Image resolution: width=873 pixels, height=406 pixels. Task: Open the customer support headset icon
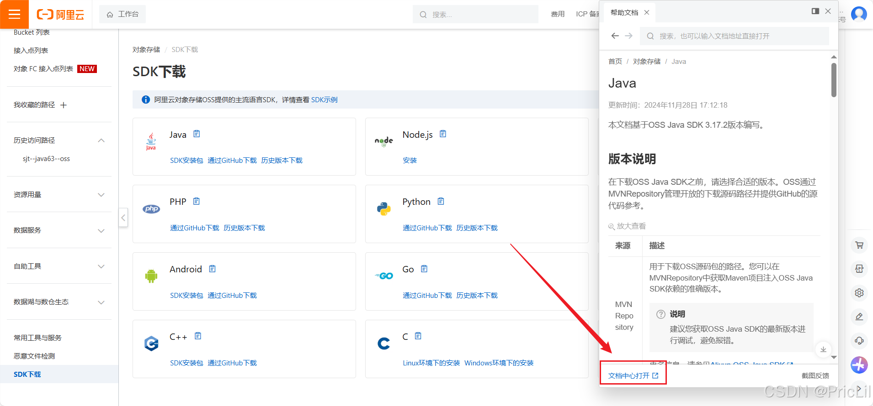pyautogui.click(x=859, y=340)
